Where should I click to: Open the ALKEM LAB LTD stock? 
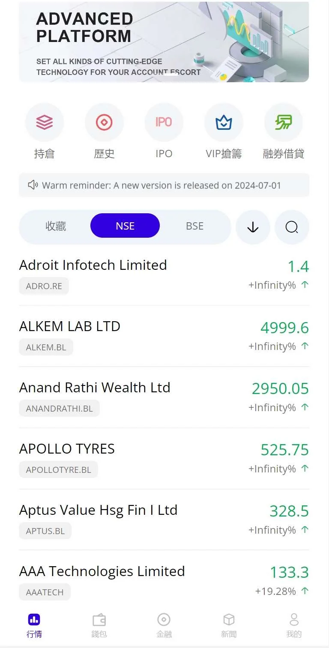[x=70, y=326]
